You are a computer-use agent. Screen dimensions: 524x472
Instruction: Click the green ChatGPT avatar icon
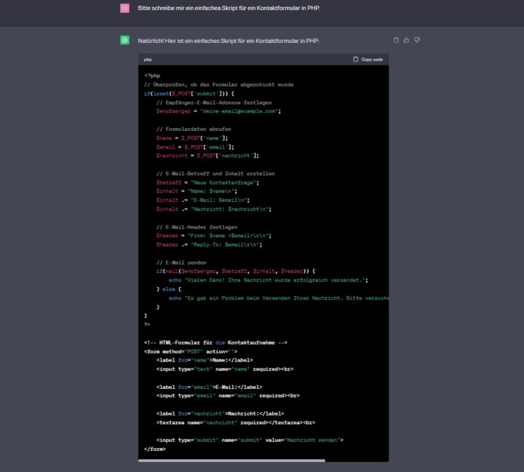coord(125,40)
